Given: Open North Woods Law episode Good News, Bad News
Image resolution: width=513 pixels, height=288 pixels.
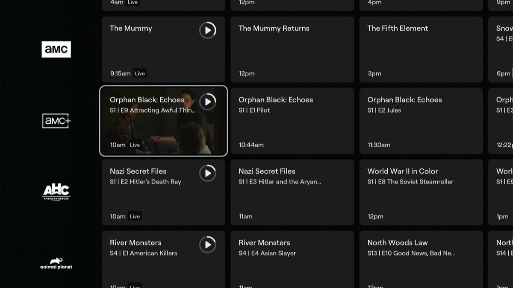Looking at the screenshot, I should pyautogui.click(x=421, y=259).
